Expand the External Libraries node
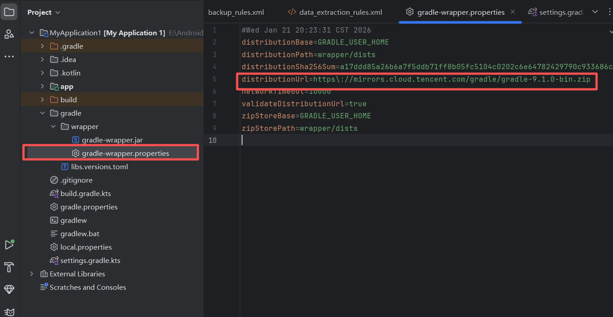613x317 pixels. [31, 274]
